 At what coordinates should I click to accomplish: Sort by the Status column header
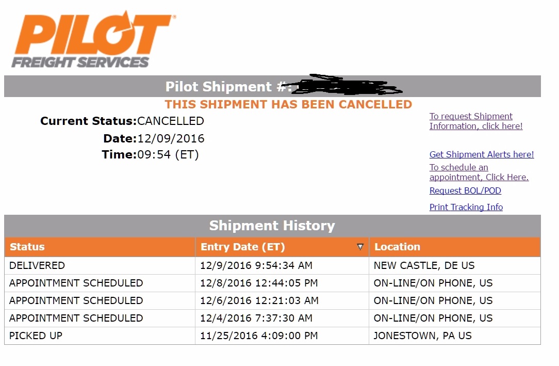pos(27,247)
